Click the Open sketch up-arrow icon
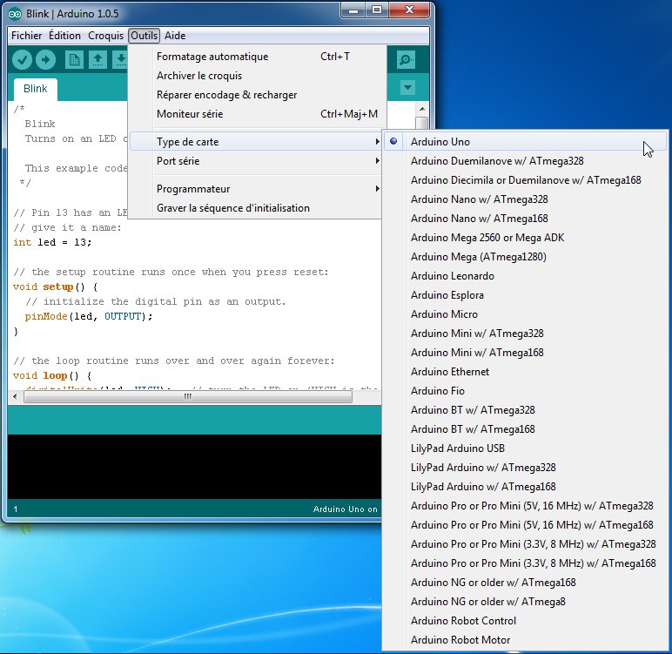Screen dimensions: 672x654 (97, 59)
